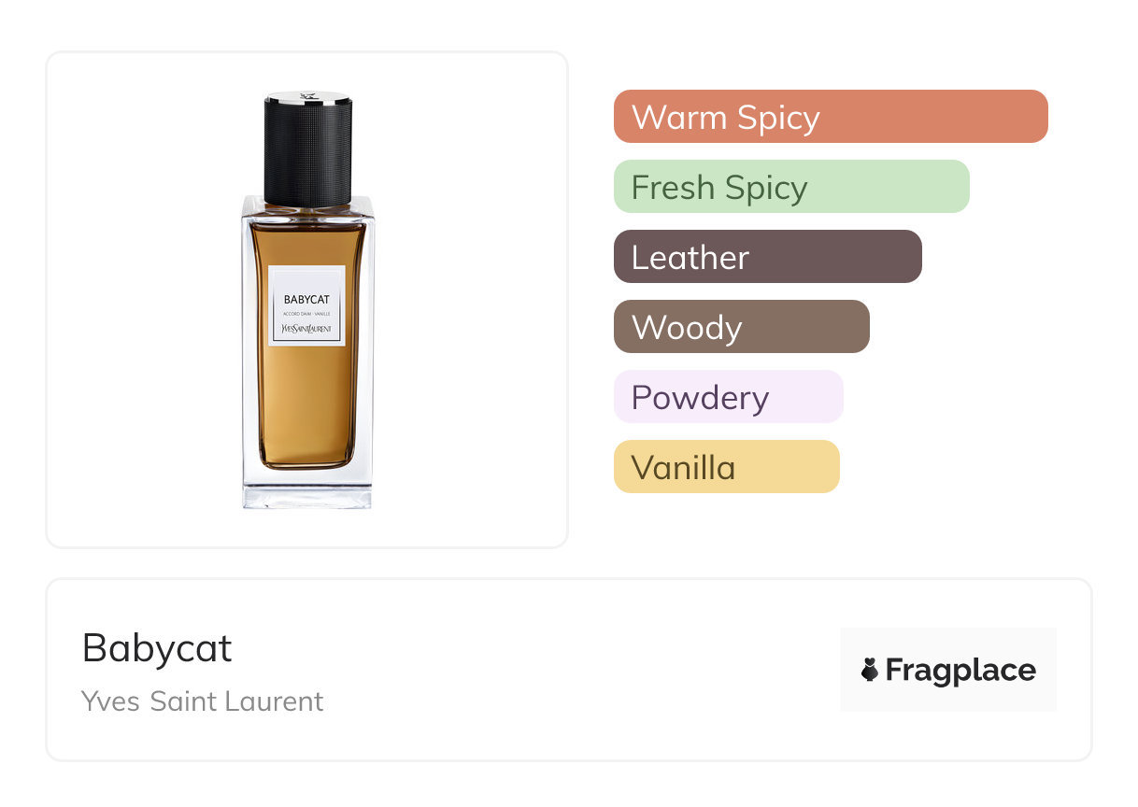Click the Leather accord bar

coord(768,257)
